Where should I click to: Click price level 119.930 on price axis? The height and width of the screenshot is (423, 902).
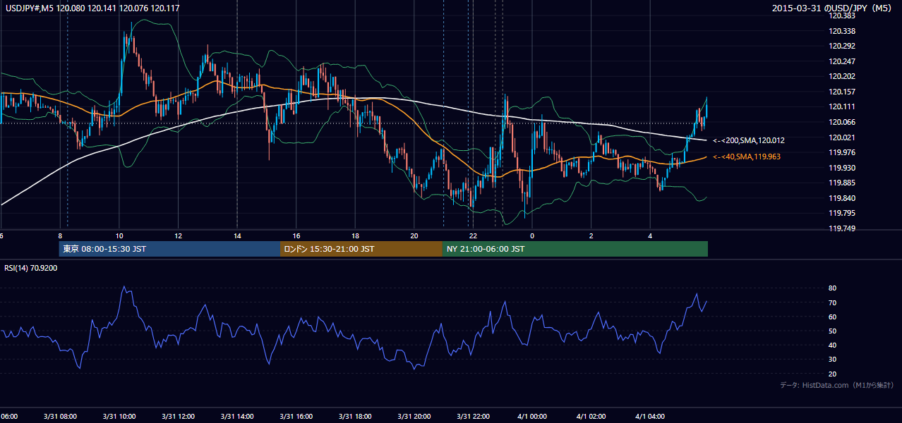[841, 167]
